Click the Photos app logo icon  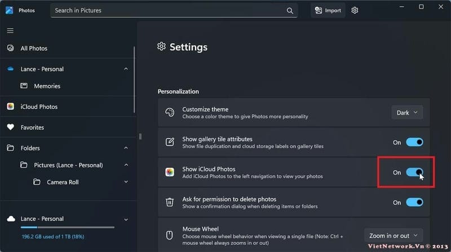pos(9,10)
